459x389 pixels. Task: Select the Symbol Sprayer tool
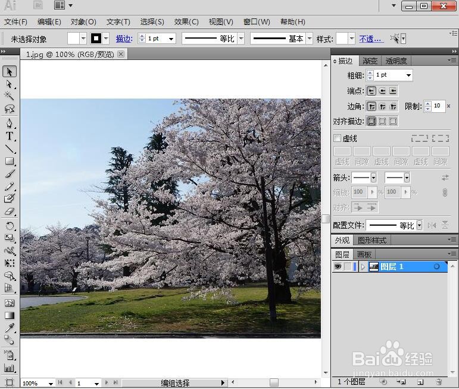point(10,355)
